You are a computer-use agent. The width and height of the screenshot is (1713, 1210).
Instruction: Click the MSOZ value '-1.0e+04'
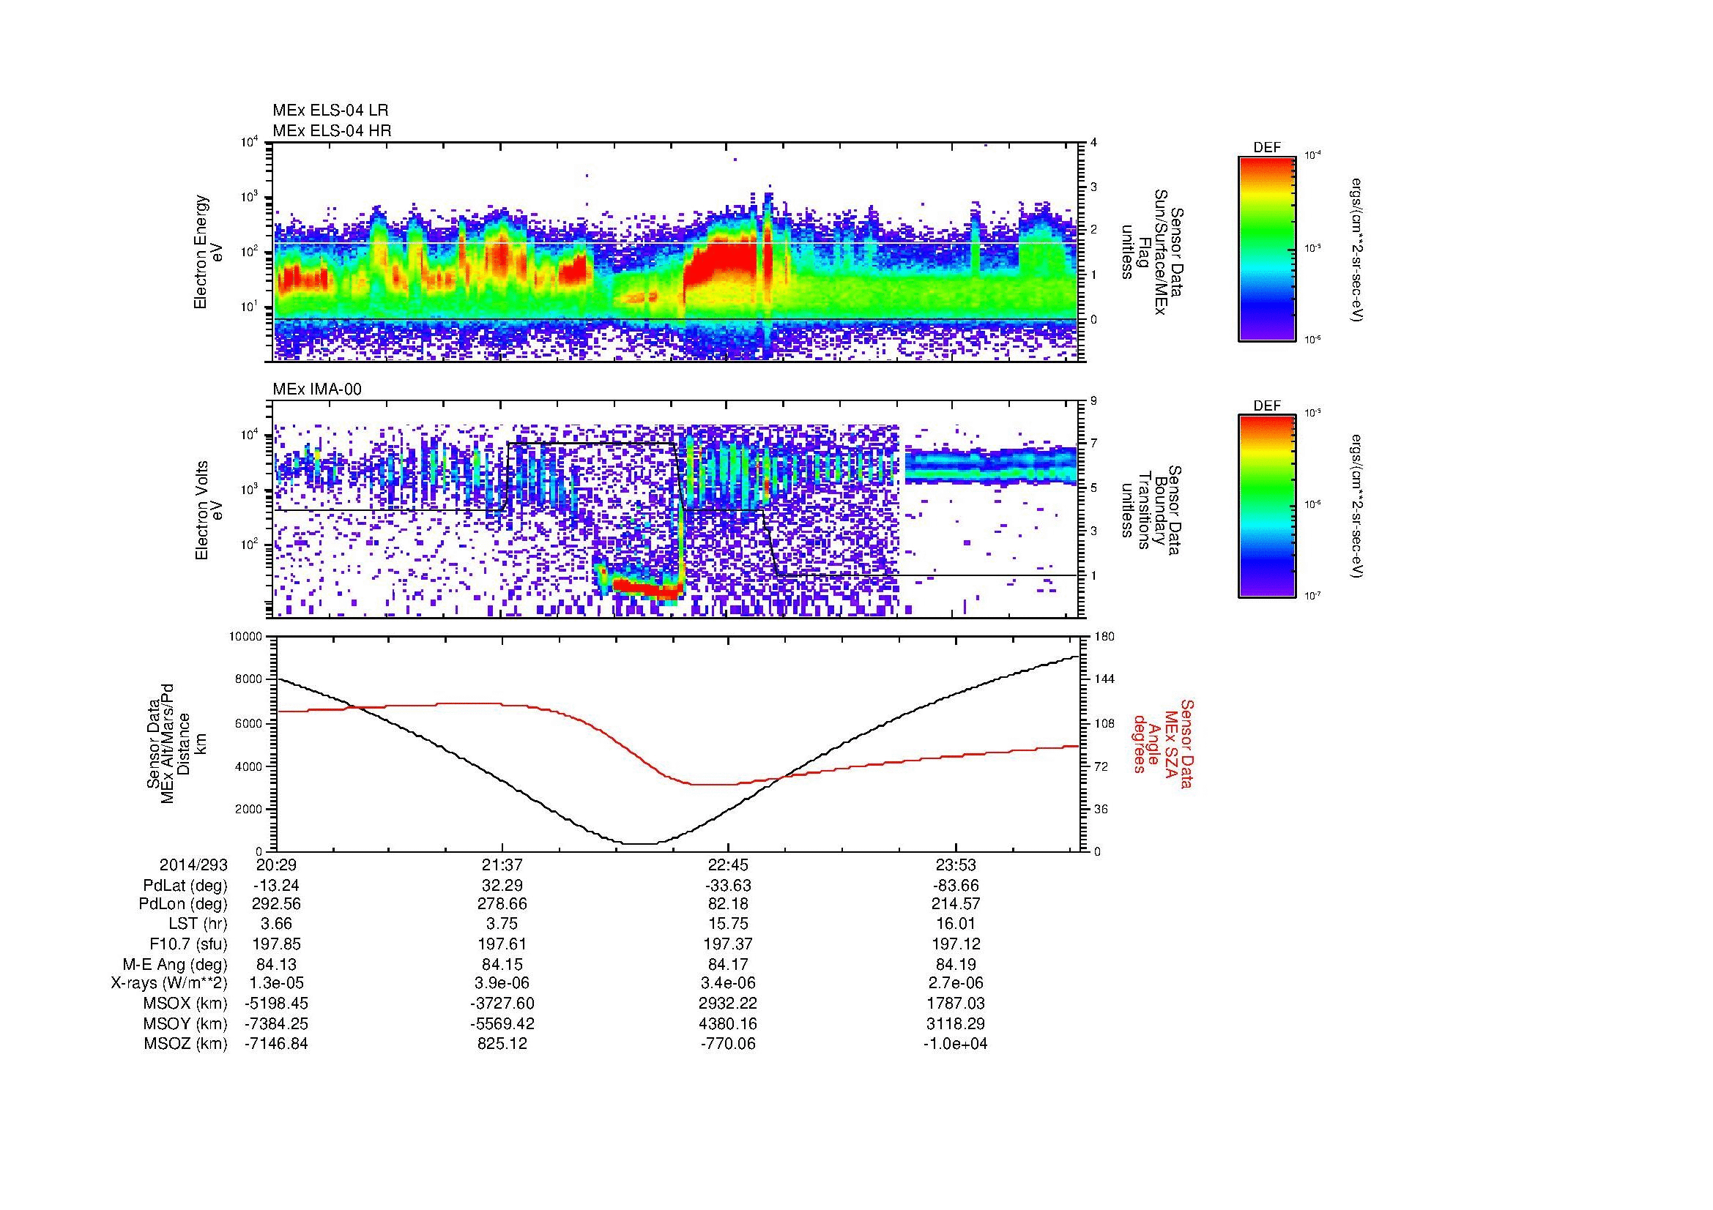coord(956,1045)
